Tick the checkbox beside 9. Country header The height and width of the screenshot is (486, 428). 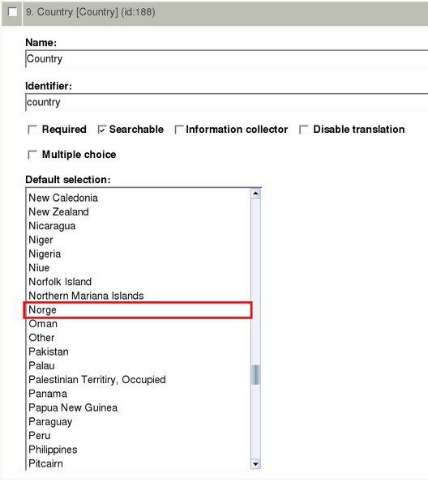(x=12, y=12)
